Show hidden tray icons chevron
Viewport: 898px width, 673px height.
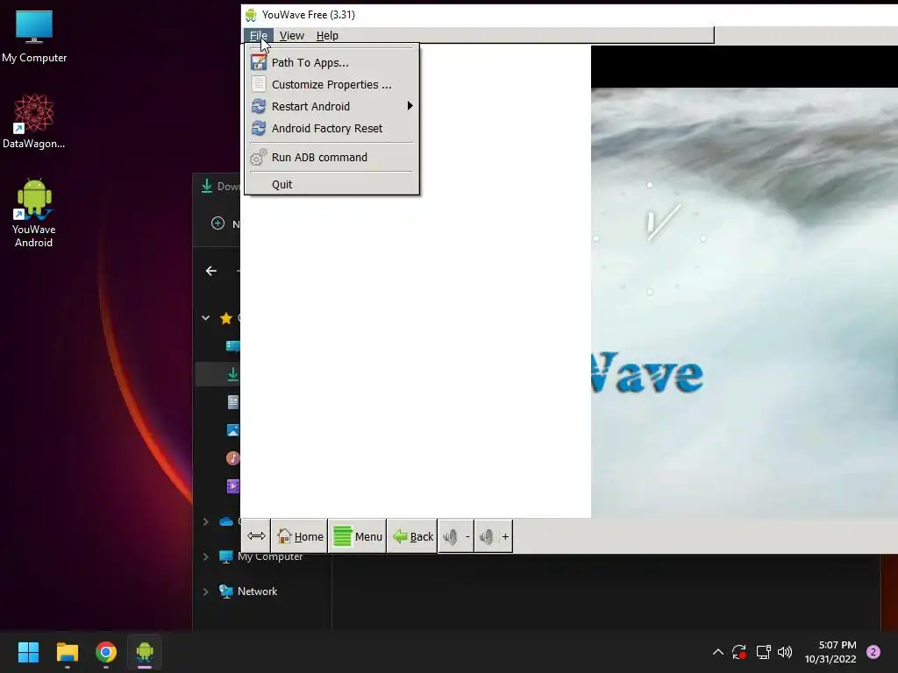tap(717, 652)
